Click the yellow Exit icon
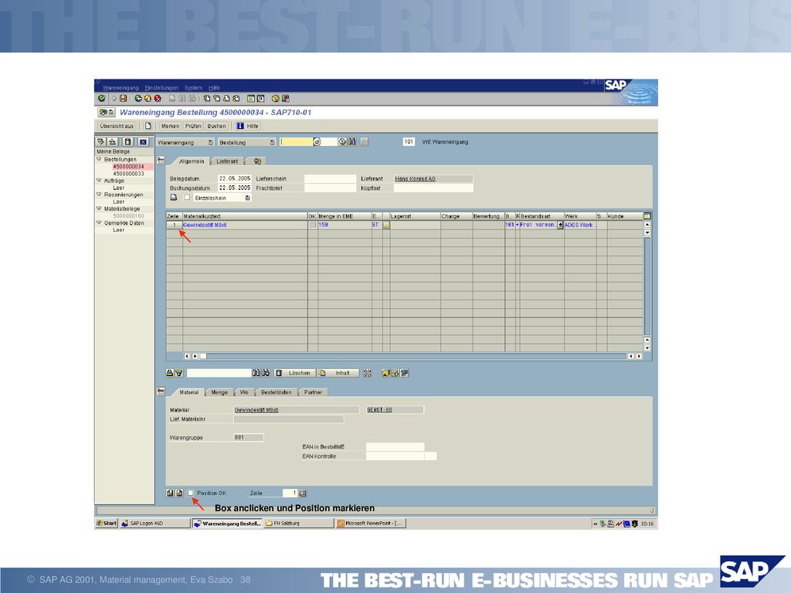791x593 pixels. coord(148,98)
